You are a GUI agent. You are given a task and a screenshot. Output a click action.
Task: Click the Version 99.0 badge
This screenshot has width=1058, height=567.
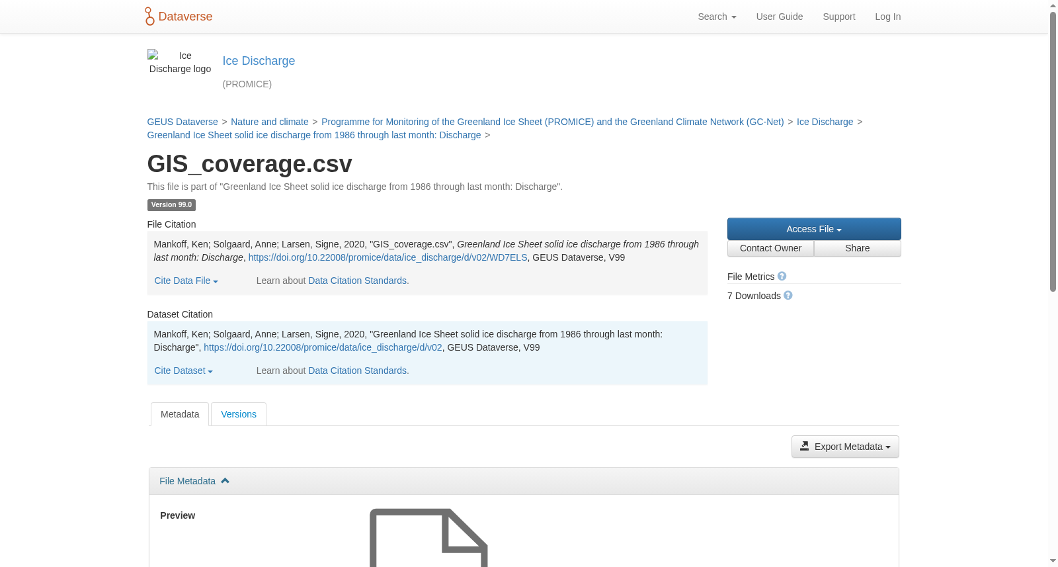tap(171, 205)
